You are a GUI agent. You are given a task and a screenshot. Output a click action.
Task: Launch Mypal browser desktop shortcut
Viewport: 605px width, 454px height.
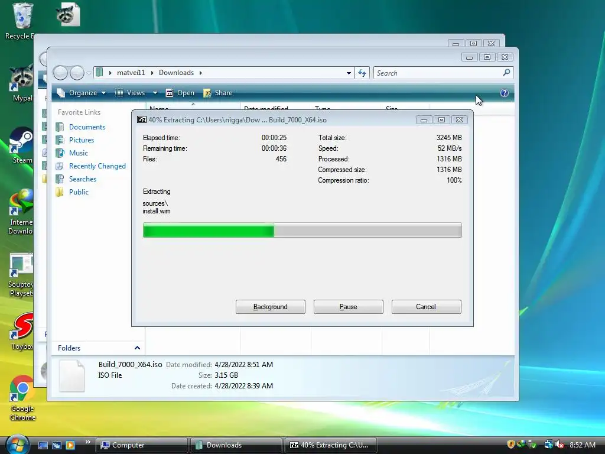pyautogui.click(x=21, y=83)
